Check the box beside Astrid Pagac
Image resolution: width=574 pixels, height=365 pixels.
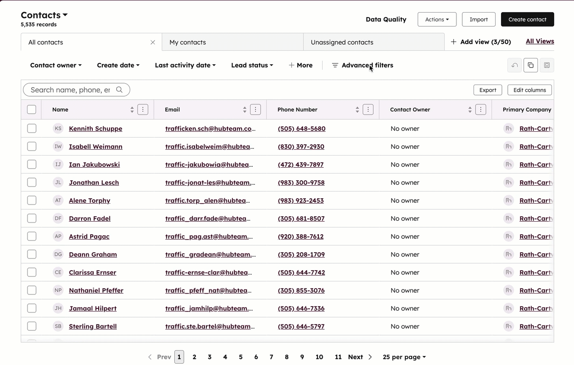pyautogui.click(x=32, y=236)
